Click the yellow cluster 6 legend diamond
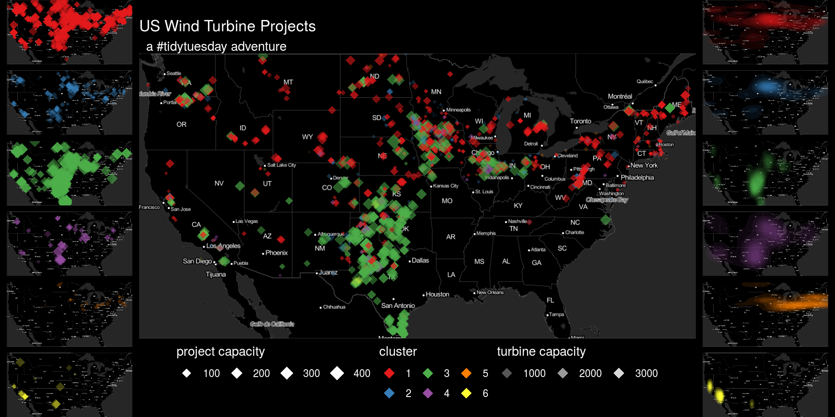835x417 pixels. point(466,393)
